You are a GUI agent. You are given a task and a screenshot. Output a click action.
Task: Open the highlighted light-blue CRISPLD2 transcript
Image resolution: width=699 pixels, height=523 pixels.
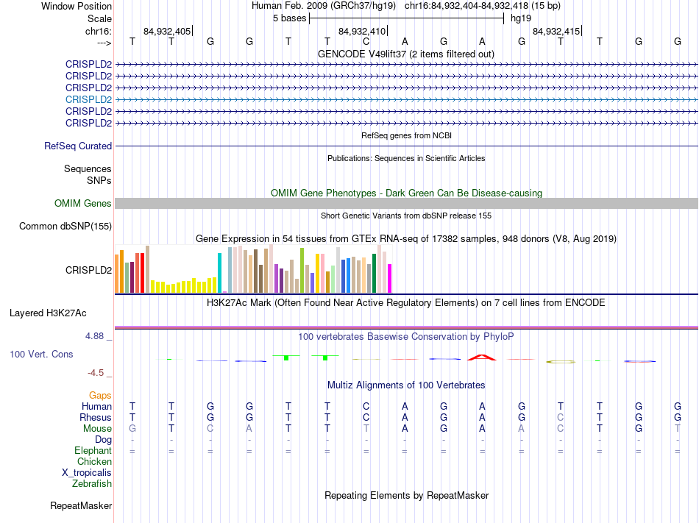pos(89,99)
